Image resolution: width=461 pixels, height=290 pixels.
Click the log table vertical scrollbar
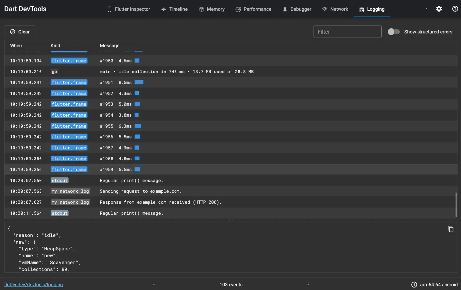tap(456, 205)
